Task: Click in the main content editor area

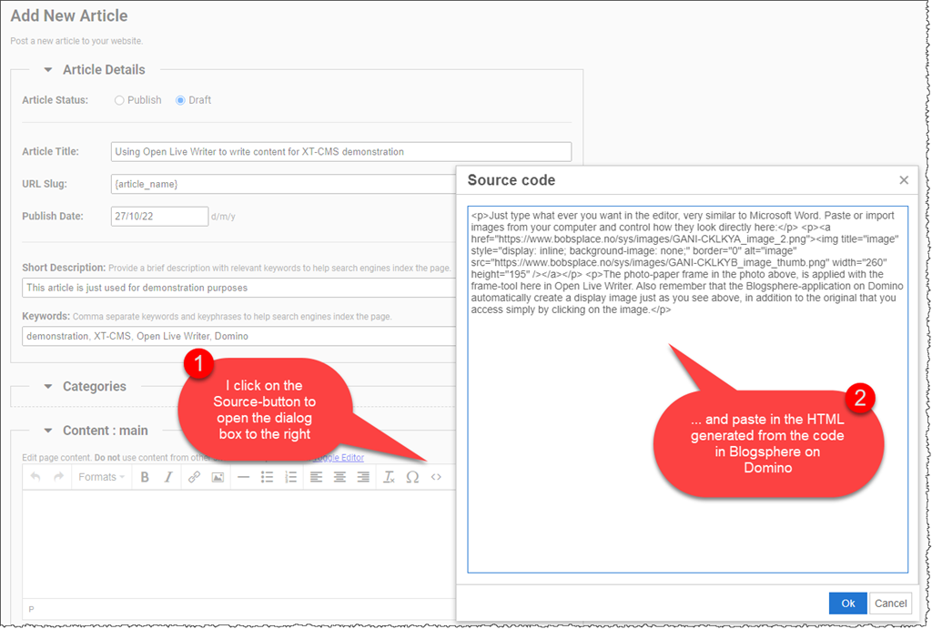Action: (239, 544)
